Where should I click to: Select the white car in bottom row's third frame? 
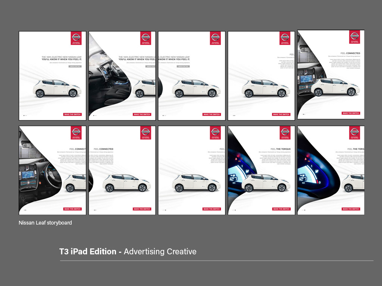coord(196,183)
